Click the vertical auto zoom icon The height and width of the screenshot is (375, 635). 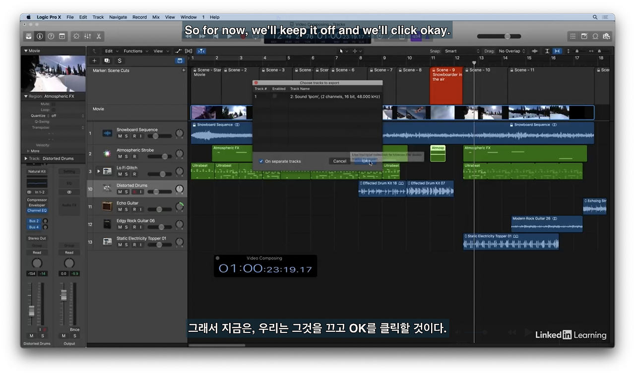pyautogui.click(x=547, y=51)
